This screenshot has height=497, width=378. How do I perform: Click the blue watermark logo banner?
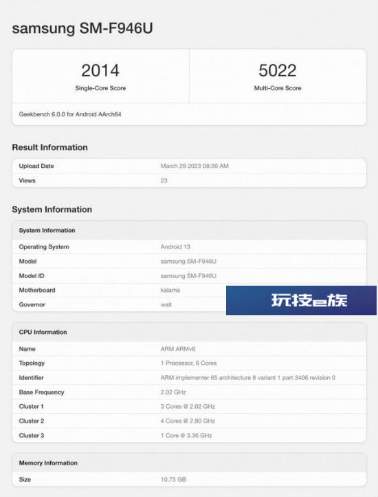click(x=302, y=300)
